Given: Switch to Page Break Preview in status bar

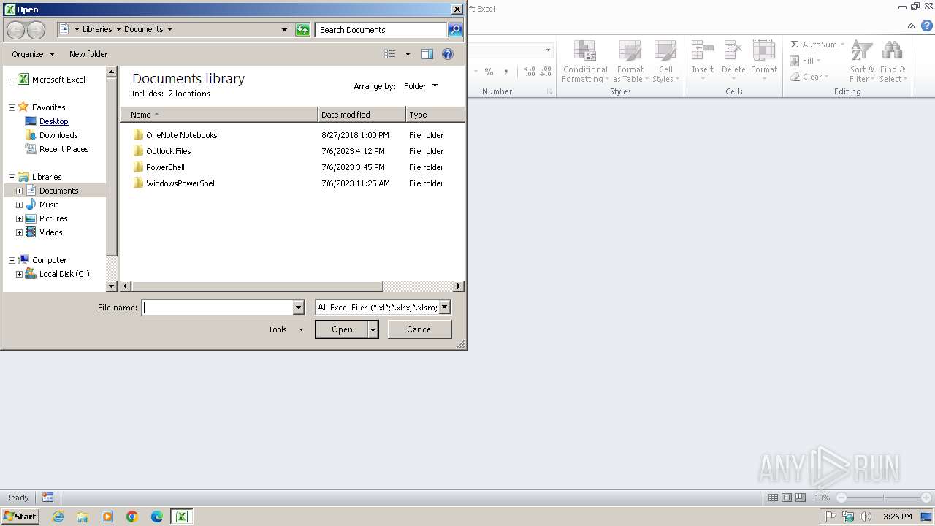Looking at the screenshot, I should pyautogui.click(x=801, y=498).
